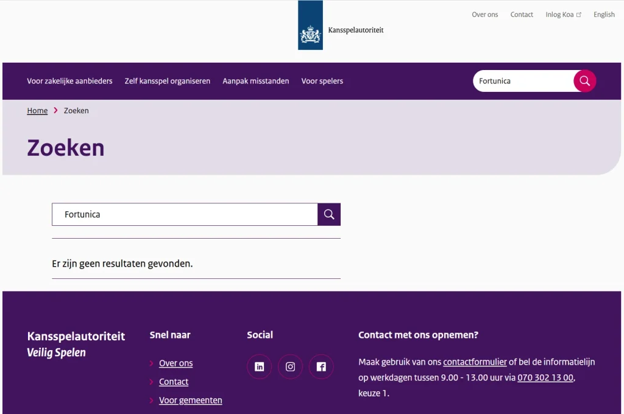Switch the site to English

pyautogui.click(x=604, y=15)
